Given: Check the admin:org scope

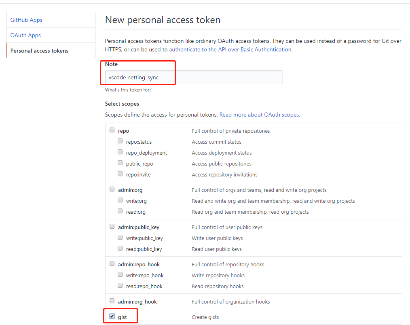Looking at the screenshot, I should (112, 189).
